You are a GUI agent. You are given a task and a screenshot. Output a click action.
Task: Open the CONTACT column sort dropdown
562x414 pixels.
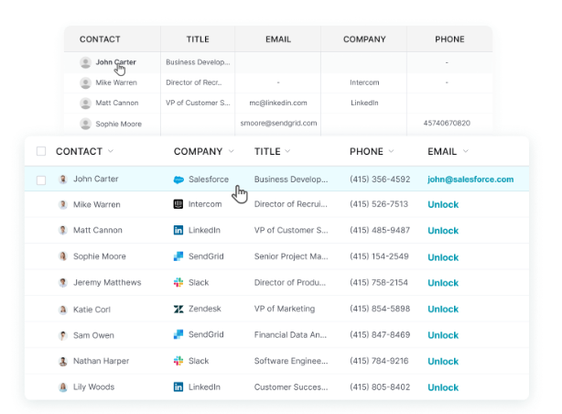[x=111, y=151]
